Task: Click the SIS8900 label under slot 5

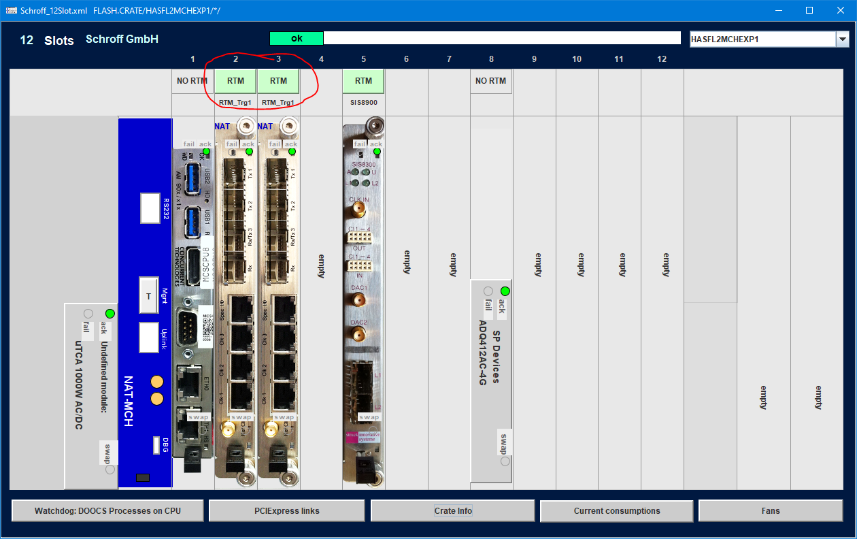Action: click(364, 103)
